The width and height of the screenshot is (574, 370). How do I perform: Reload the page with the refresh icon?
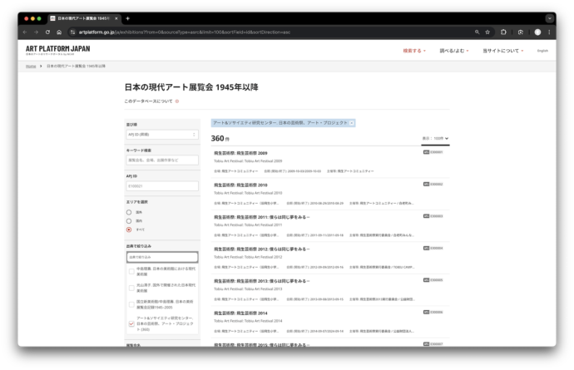coord(48,32)
